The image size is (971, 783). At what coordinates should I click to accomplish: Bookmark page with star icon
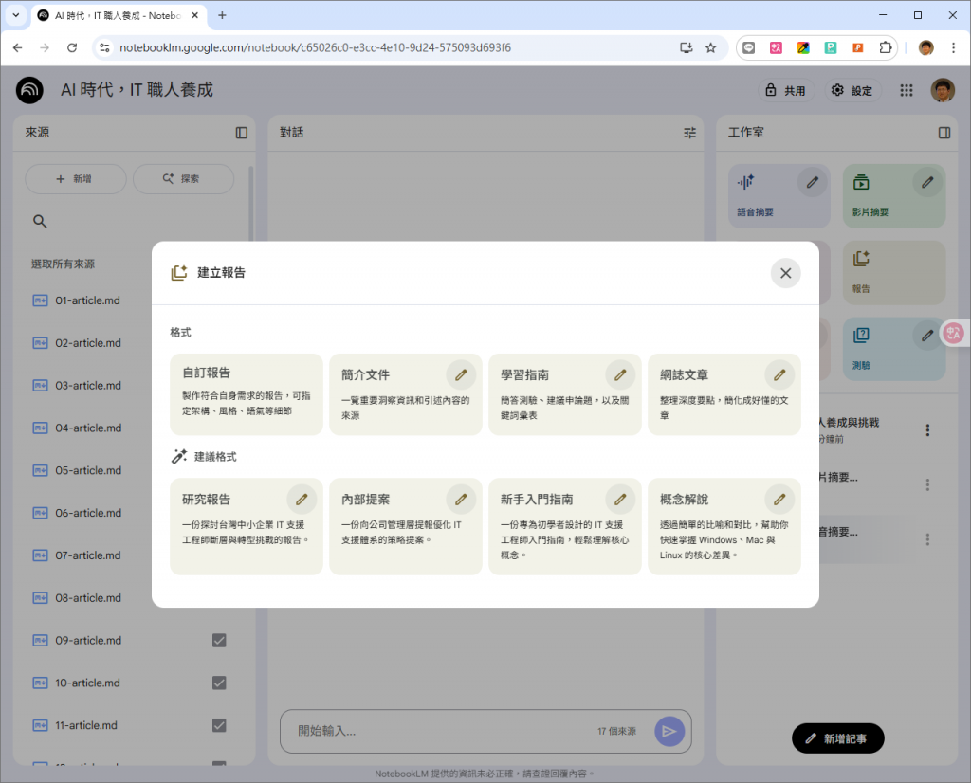[711, 47]
